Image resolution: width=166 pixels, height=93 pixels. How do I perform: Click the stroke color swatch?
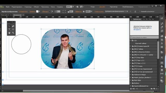(50, 11)
